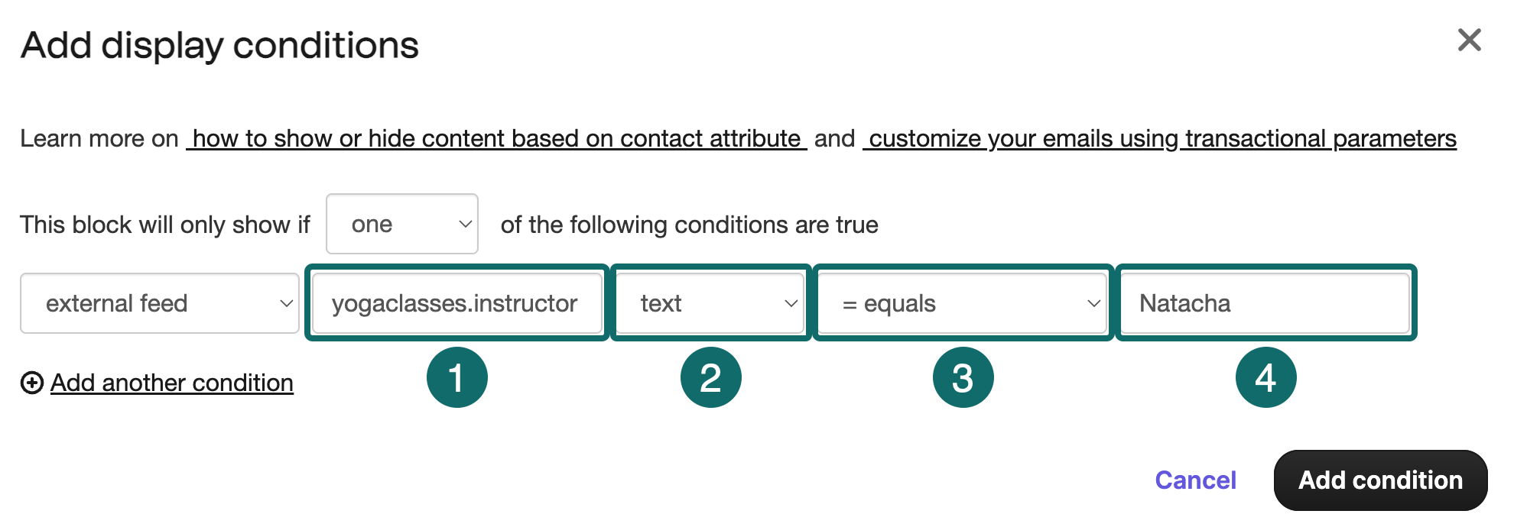The width and height of the screenshot is (1514, 527).
Task: Click the numbered badge 2 marker
Action: (710, 377)
